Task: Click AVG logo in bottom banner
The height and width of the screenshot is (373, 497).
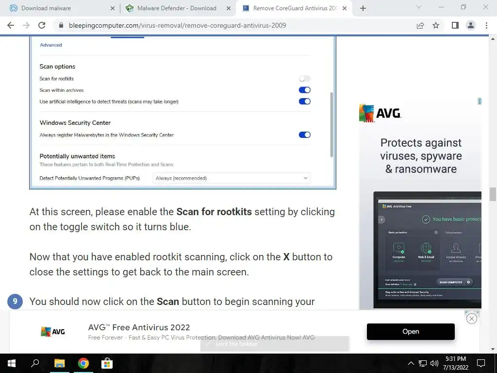Action: [53, 331]
